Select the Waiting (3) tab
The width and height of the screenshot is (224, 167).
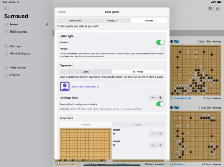click(112, 20)
